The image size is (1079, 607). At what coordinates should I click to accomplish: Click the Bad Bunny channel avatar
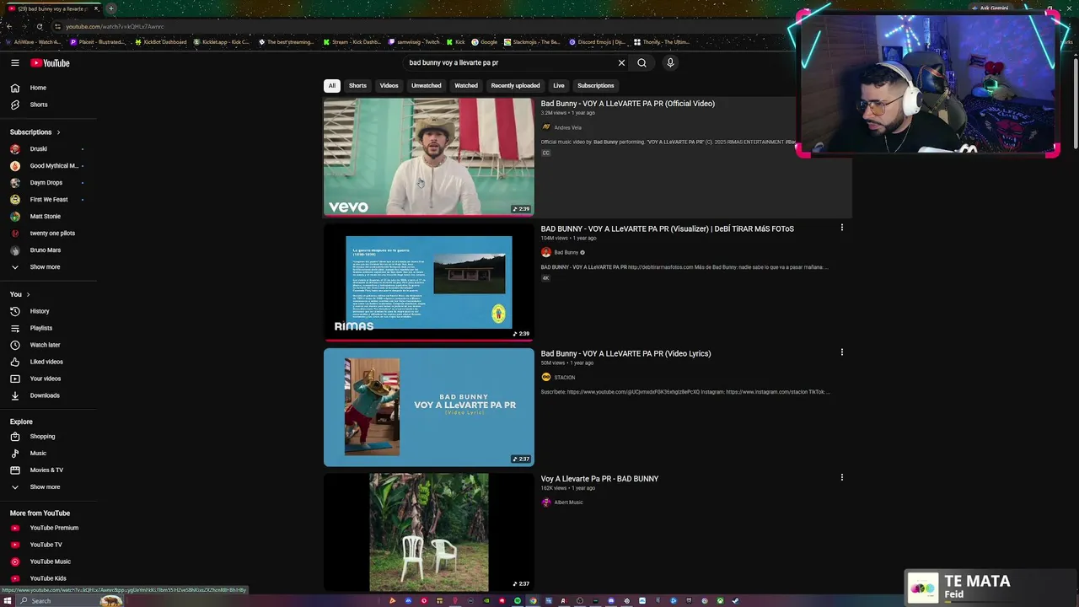pos(545,252)
